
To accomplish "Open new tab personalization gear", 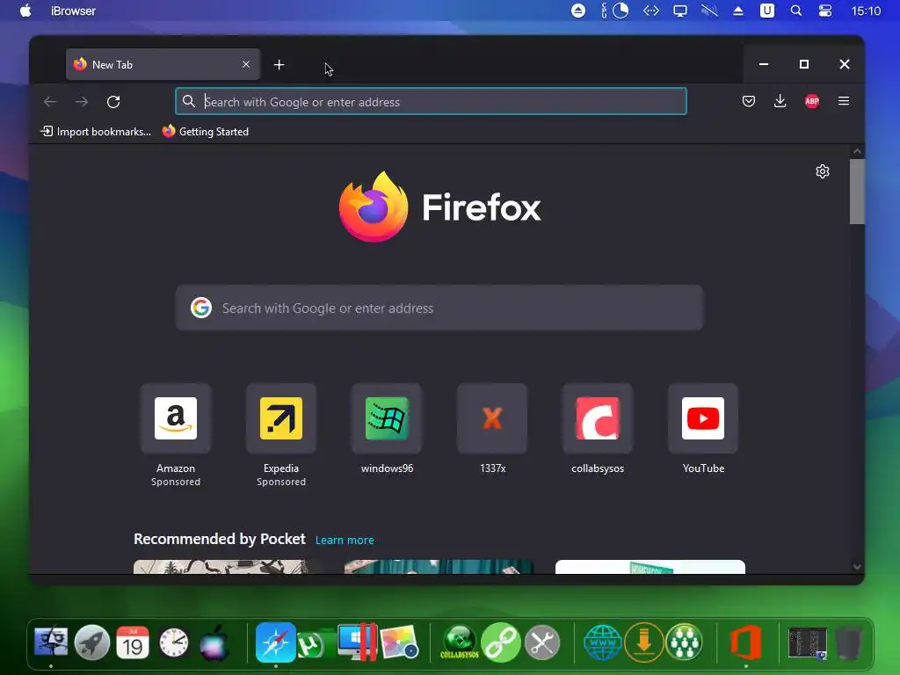I will pos(823,171).
